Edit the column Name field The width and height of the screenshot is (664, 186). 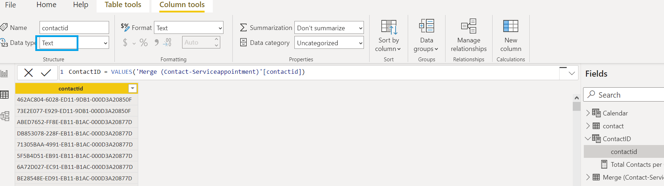(74, 28)
